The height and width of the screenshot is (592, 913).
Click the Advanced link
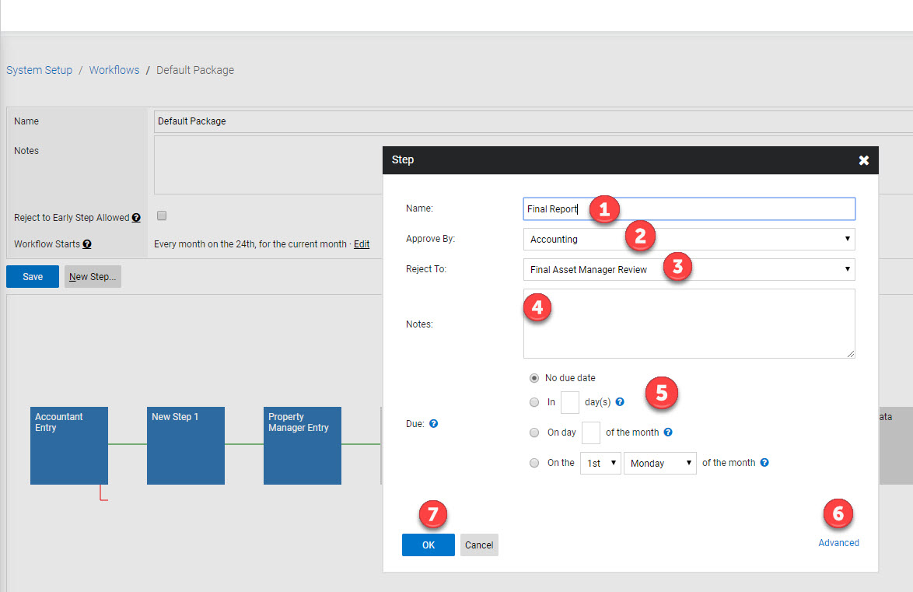(838, 542)
